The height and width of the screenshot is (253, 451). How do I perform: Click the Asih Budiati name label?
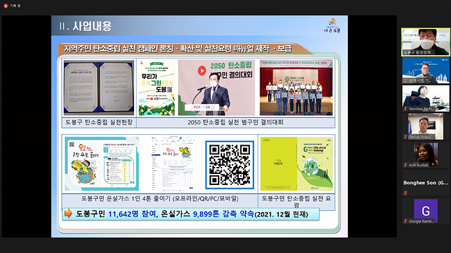419,165
